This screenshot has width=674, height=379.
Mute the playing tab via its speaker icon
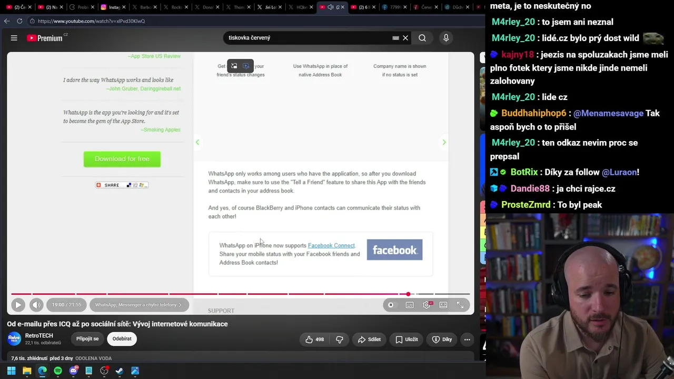[x=330, y=7]
